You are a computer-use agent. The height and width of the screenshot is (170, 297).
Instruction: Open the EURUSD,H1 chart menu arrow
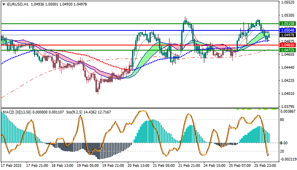[x=4, y=4]
